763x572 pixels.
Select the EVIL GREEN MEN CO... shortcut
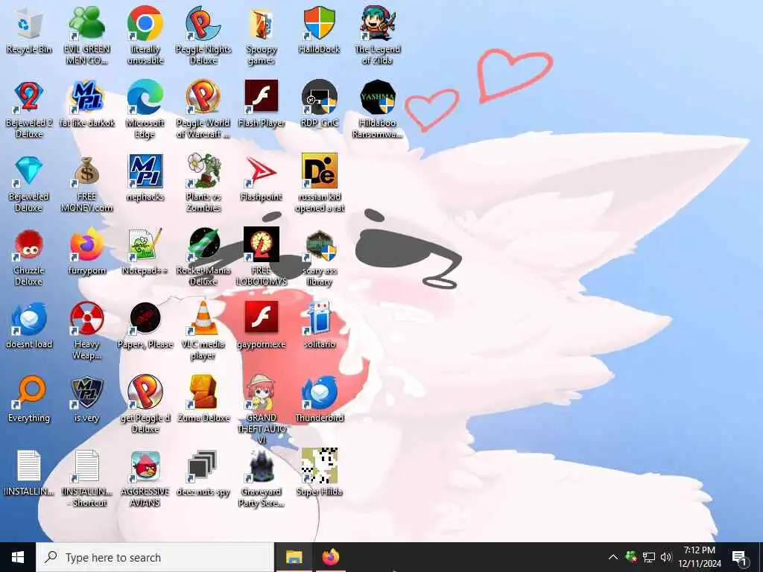tap(86, 23)
